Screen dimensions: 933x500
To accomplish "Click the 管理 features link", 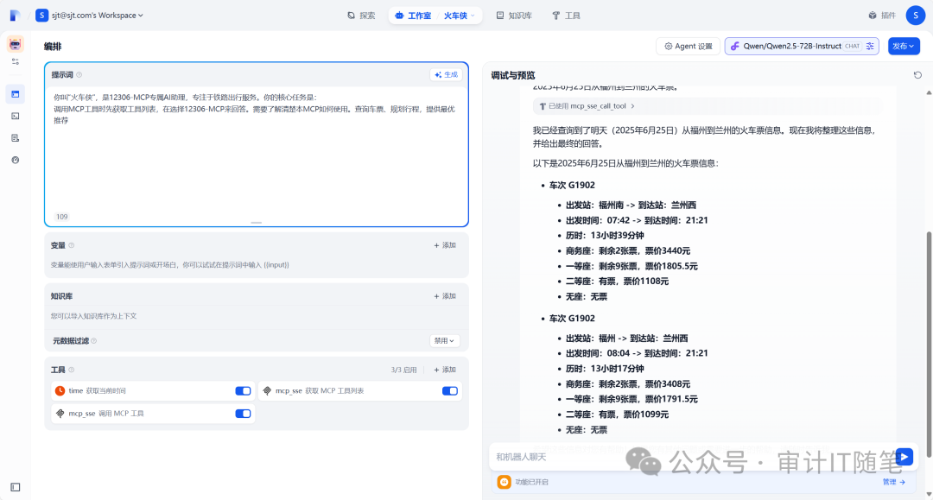I will point(894,482).
